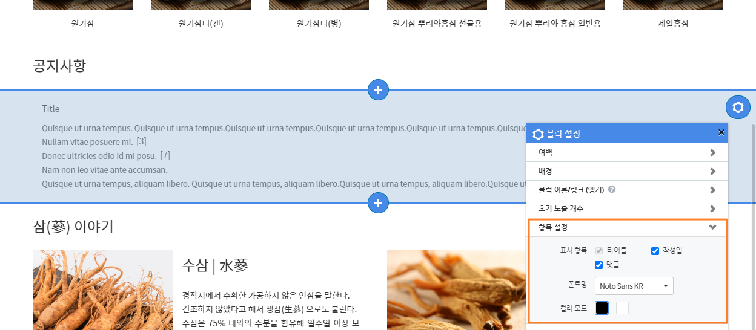Click the 원기삼 product label

pos(82,24)
